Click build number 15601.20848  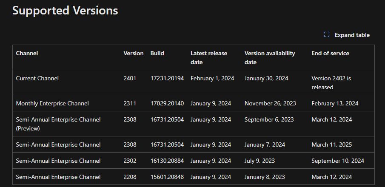tap(167, 177)
